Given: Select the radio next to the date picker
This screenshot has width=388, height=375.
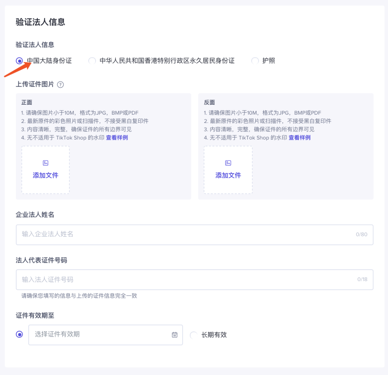Looking at the screenshot, I should pyautogui.click(x=20, y=335).
